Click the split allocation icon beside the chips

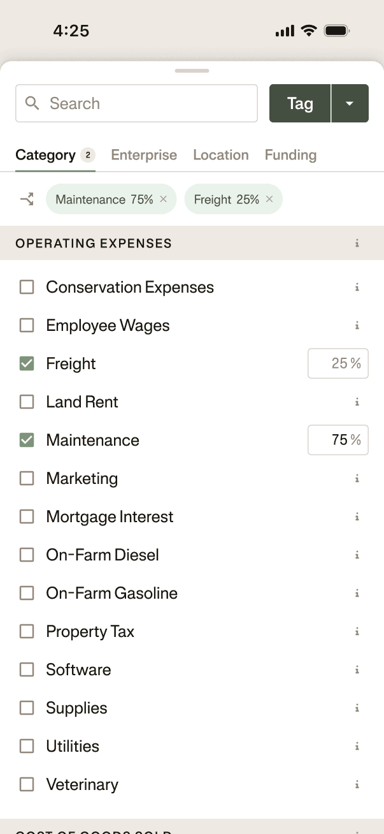coord(25,199)
